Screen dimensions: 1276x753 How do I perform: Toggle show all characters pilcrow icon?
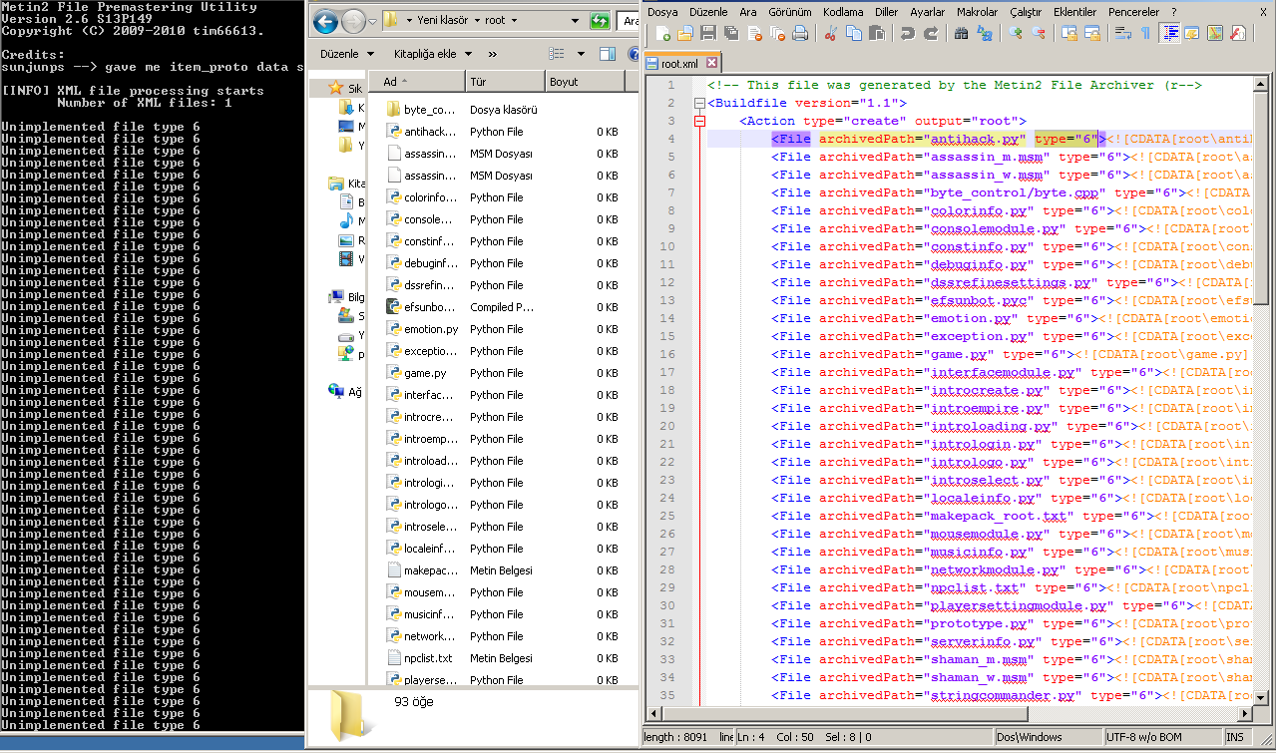[x=1145, y=34]
